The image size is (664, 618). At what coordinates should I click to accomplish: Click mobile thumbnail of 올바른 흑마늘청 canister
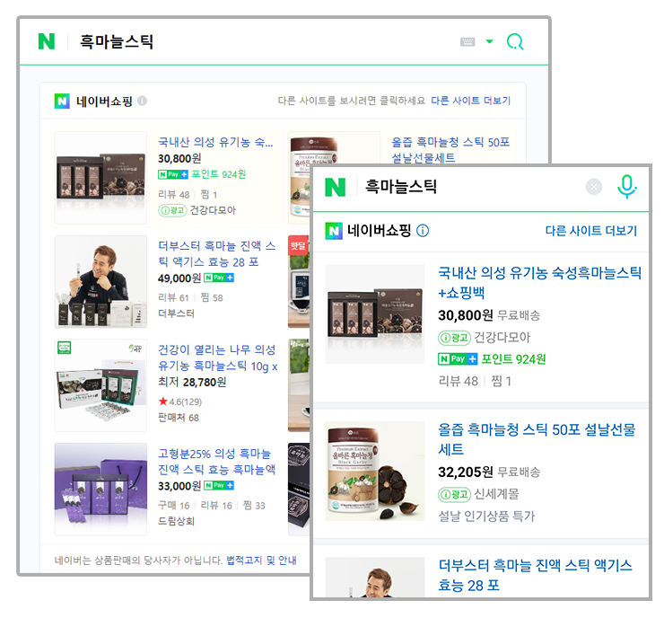(x=375, y=471)
